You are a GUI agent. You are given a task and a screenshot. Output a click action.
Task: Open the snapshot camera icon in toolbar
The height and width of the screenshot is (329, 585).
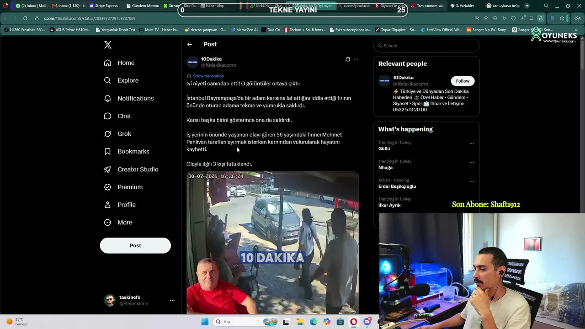click(x=486, y=18)
